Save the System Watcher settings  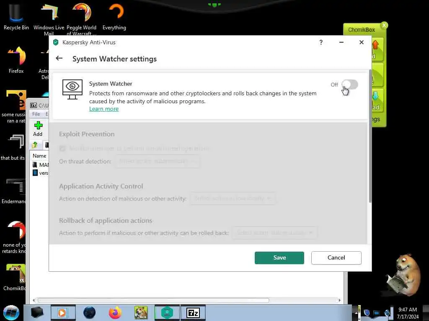[279, 257]
